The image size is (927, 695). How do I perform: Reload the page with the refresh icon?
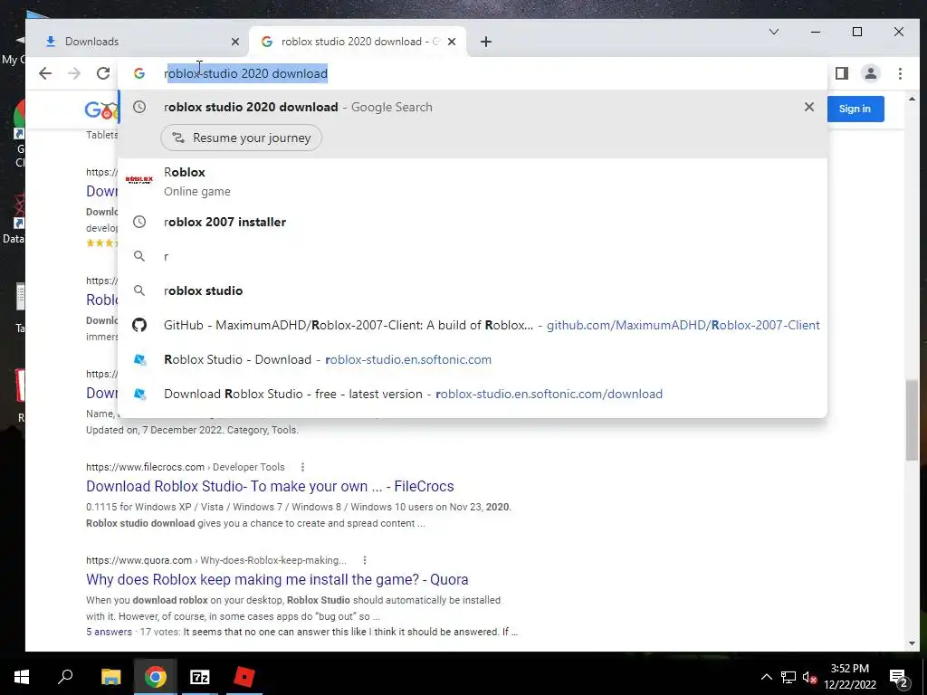click(x=103, y=73)
